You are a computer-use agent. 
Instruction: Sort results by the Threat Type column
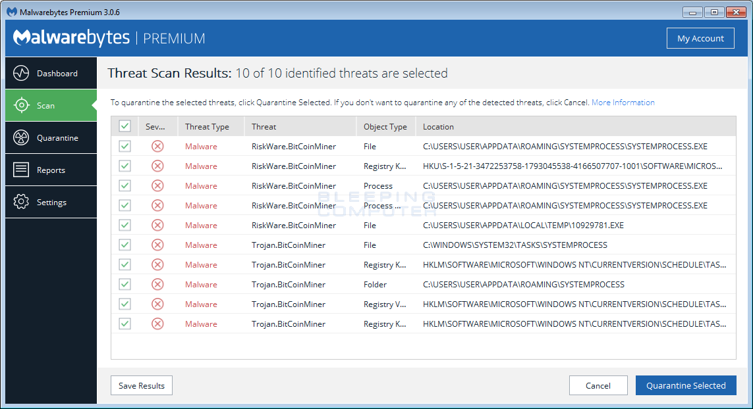click(206, 126)
